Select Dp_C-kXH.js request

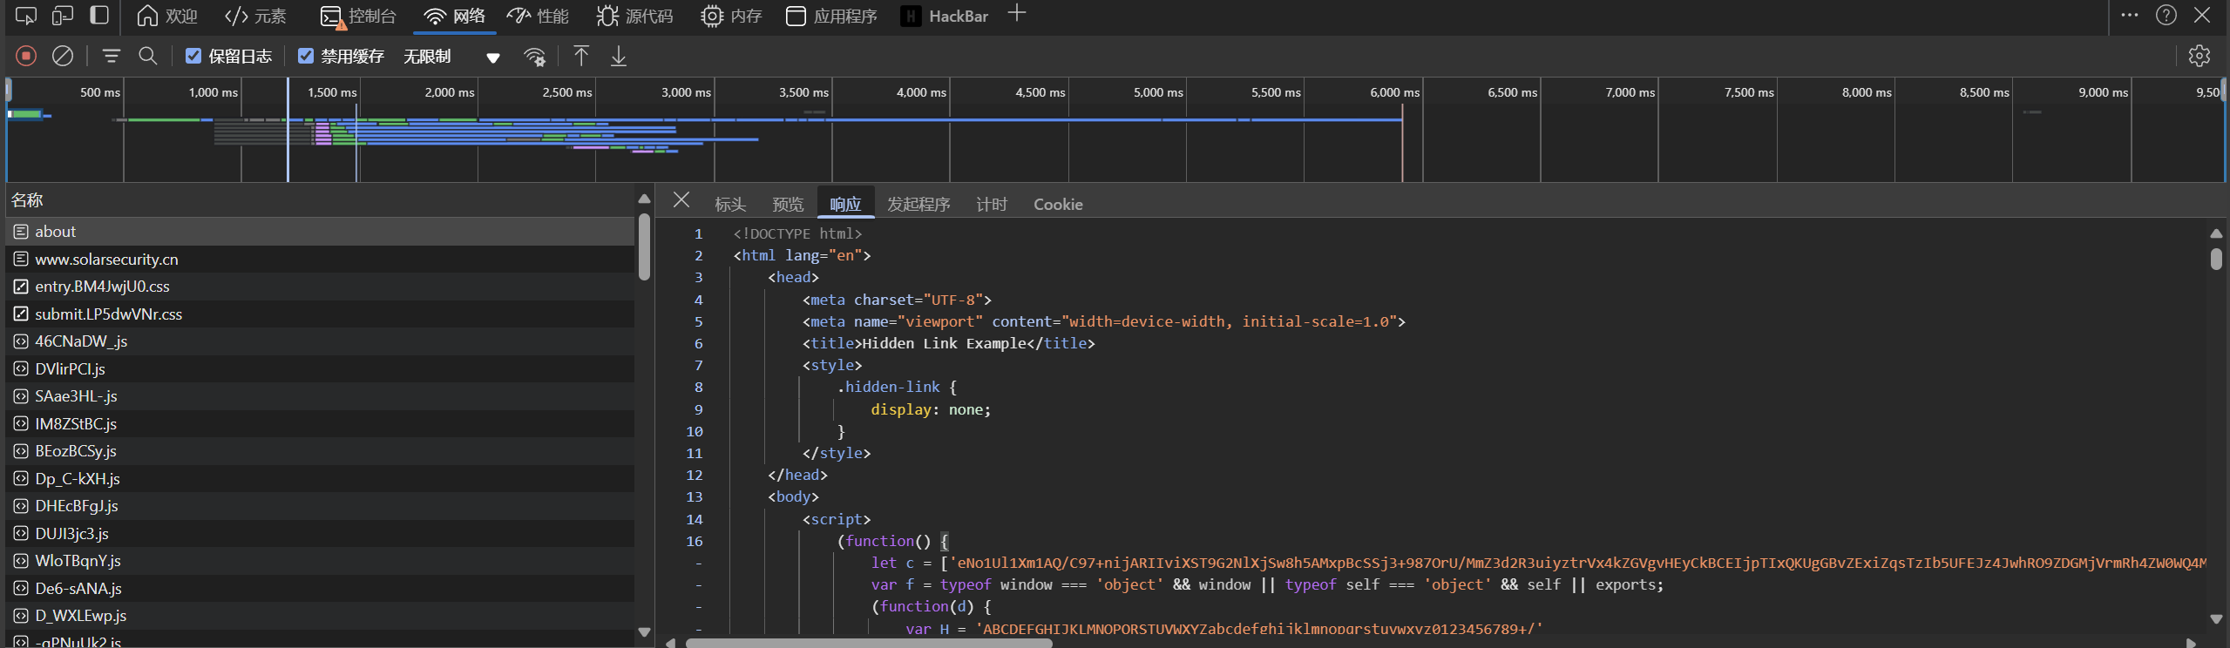coord(321,478)
